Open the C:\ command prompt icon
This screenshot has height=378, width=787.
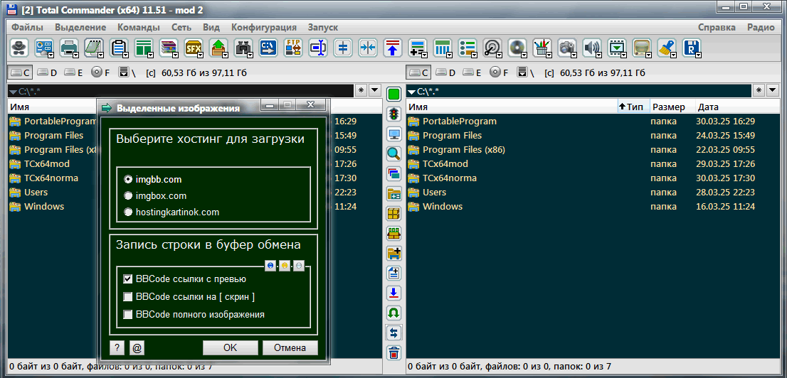click(x=268, y=48)
